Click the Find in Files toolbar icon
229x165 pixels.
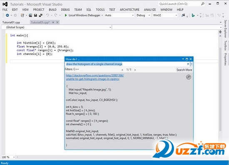click(x=183, y=15)
